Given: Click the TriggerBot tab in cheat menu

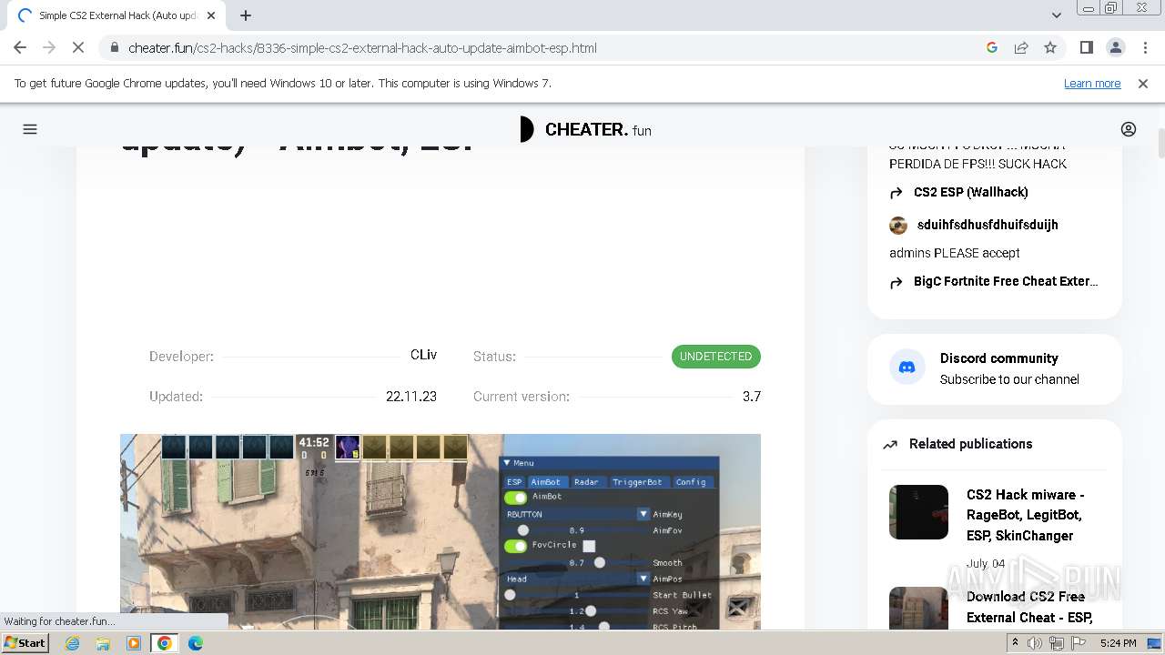Looking at the screenshot, I should pos(637,482).
